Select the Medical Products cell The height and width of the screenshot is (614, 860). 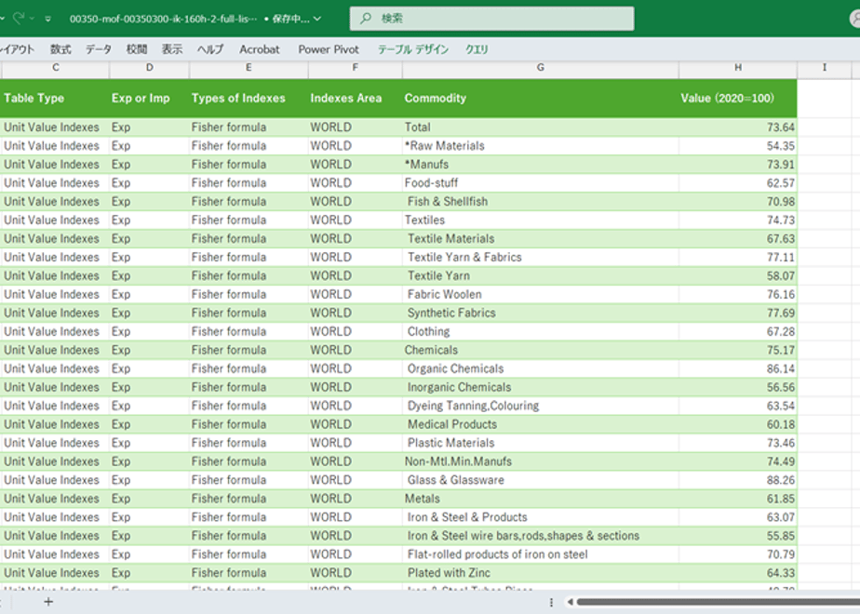click(x=540, y=424)
